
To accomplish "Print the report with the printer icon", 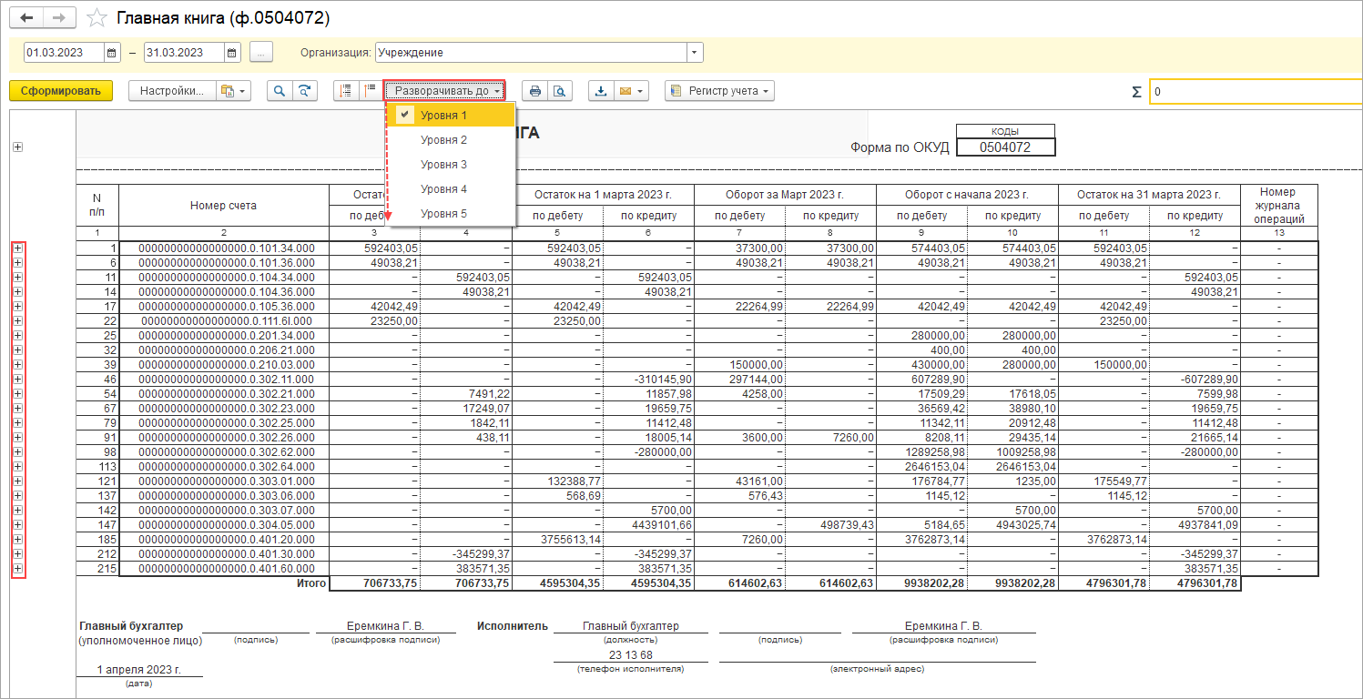I will click(x=535, y=91).
